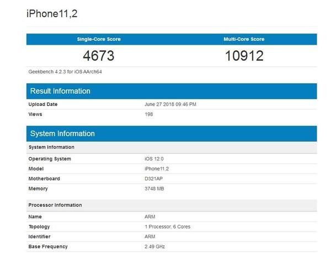The width and height of the screenshot is (331, 253).
Task: Click the Motherboard value D321AP
Action: point(154,179)
